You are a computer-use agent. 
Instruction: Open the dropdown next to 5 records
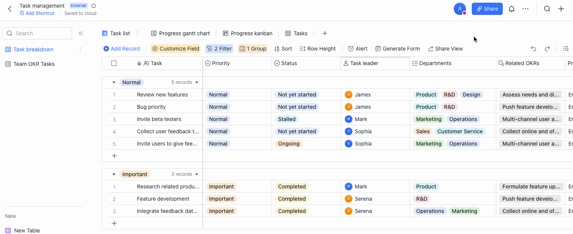click(x=196, y=82)
